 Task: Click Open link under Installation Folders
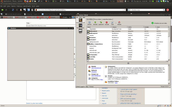(x=116, y=83)
